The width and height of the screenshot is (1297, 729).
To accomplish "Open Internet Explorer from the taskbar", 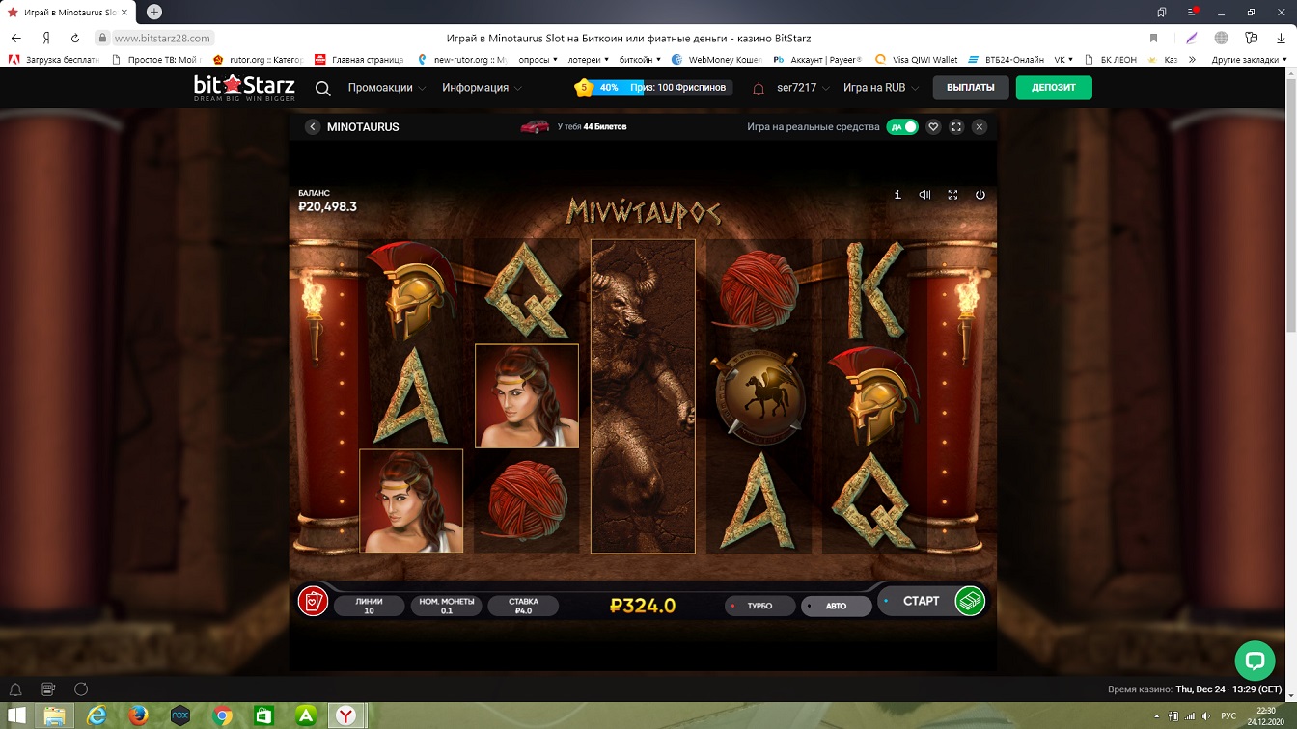I will (x=97, y=715).
